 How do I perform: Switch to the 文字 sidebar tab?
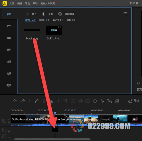click(x=9, y=26)
